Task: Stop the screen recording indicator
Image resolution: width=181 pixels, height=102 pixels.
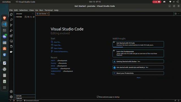Action: point(156,2)
